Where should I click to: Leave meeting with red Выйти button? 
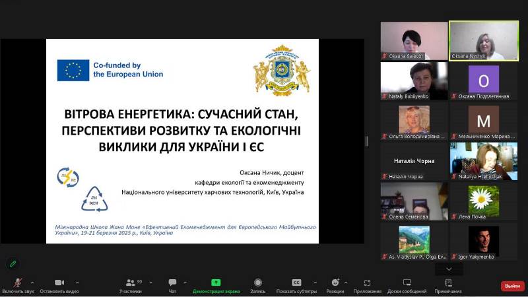513,286
